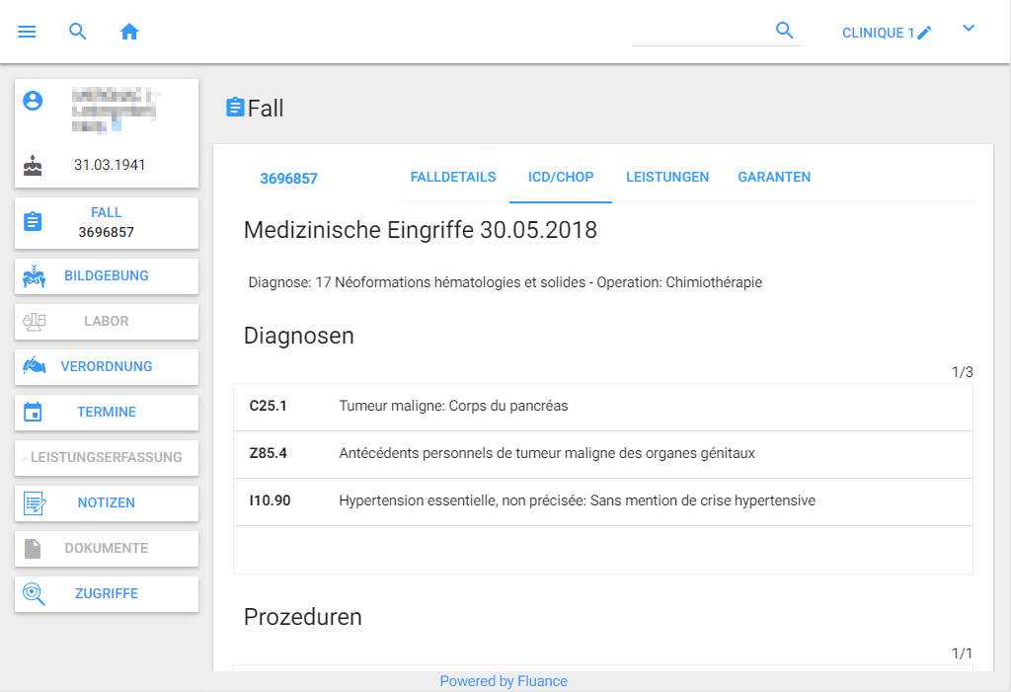Screen dimensions: 1011x692
Task: Click into the top search input field
Action: coord(699,32)
